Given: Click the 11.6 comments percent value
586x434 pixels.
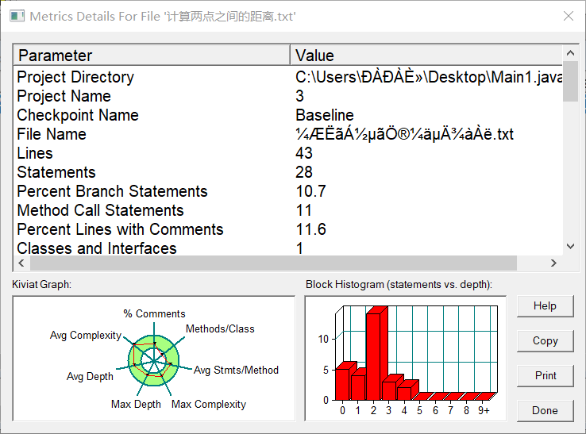Looking at the screenshot, I should click(x=311, y=229).
